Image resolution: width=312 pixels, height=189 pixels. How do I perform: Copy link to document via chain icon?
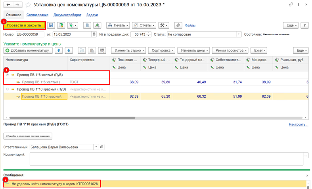pyautogui.click(x=291, y=4)
